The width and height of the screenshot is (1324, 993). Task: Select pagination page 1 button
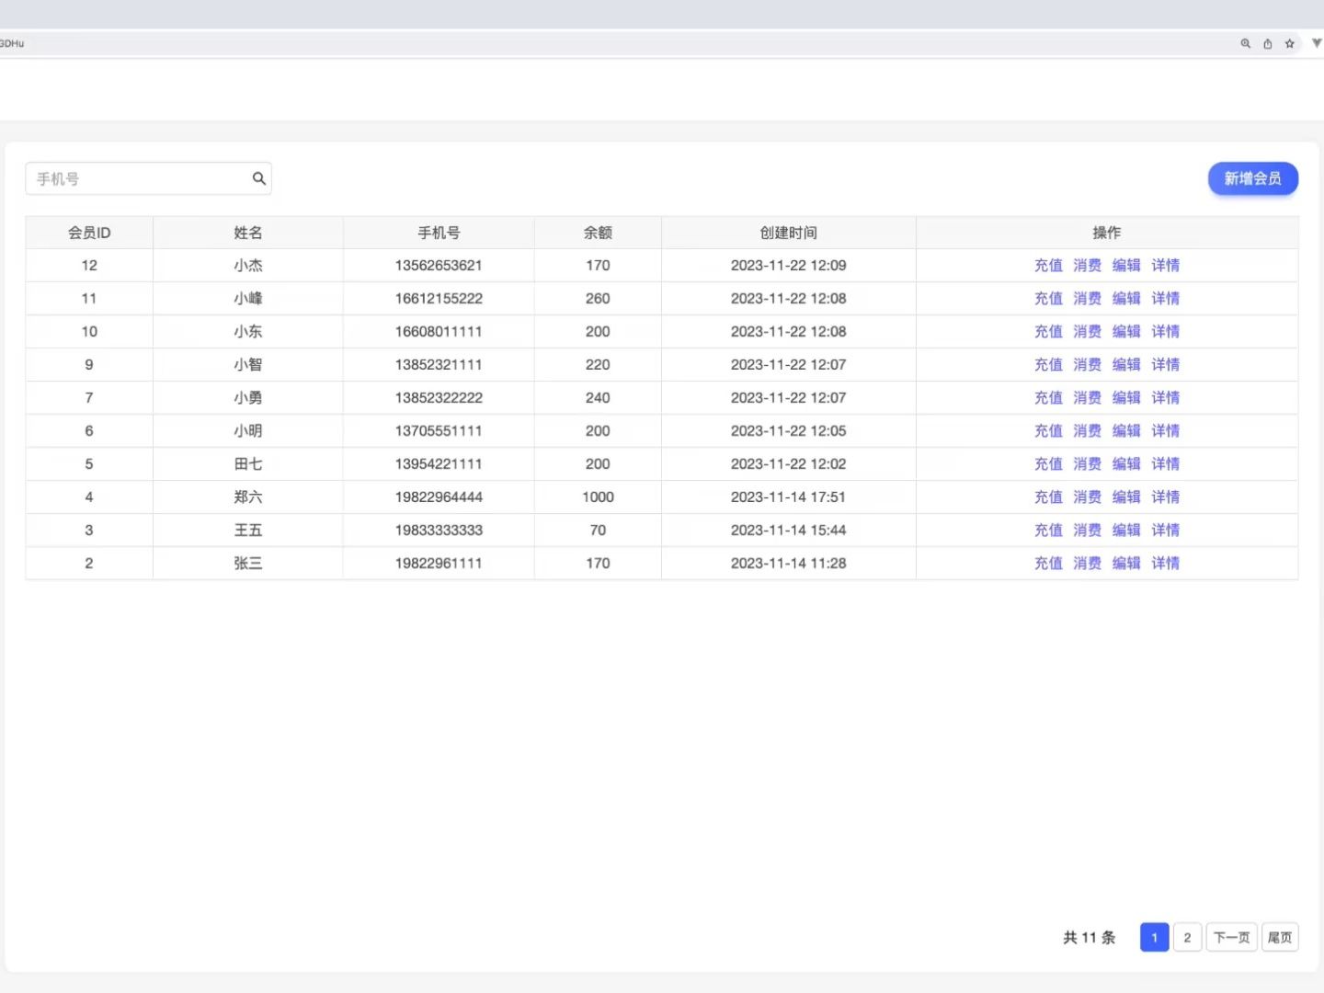pos(1154,937)
